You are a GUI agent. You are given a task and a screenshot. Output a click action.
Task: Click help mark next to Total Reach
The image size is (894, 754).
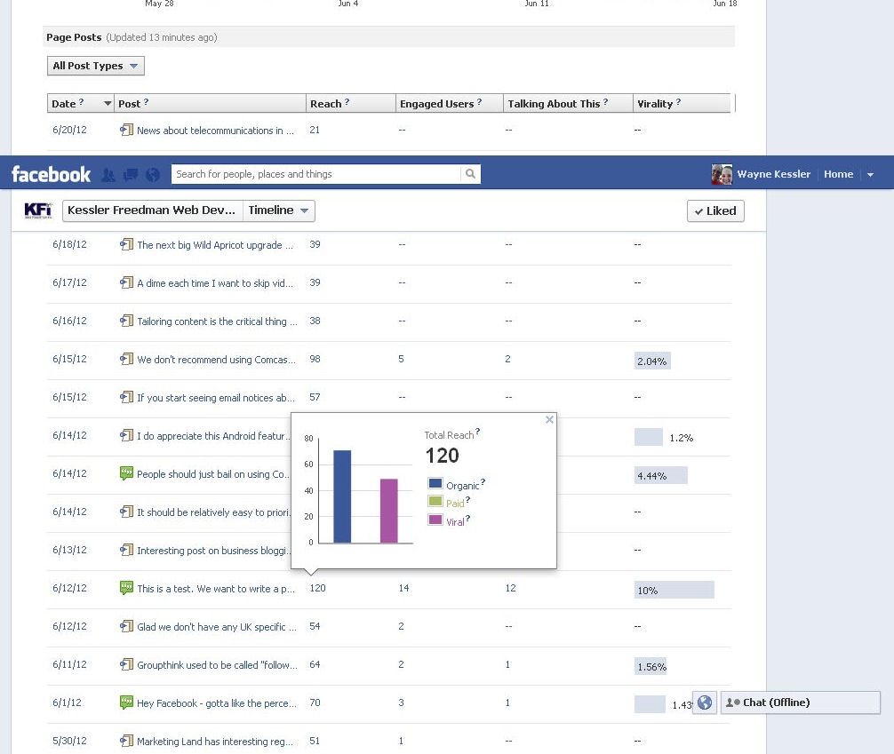[x=478, y=432]
